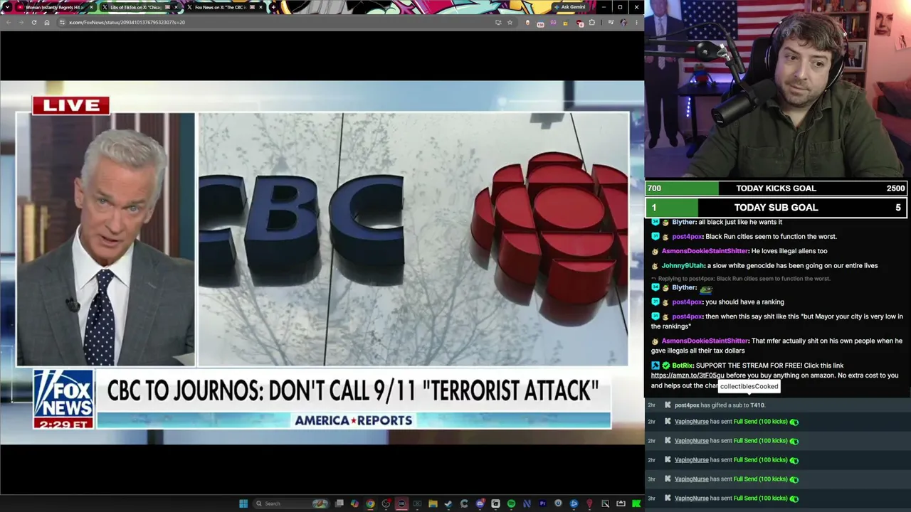Viewport: 911px width, 512px height.
Task: Open Adobe Premiere Pro from the taskbar
Action: tap(542, 503)
